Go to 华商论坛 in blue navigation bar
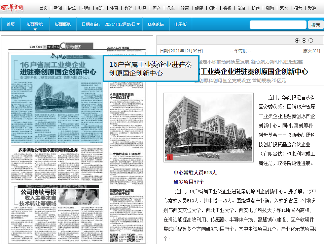The image size is (324, 244). pos(155,25)
